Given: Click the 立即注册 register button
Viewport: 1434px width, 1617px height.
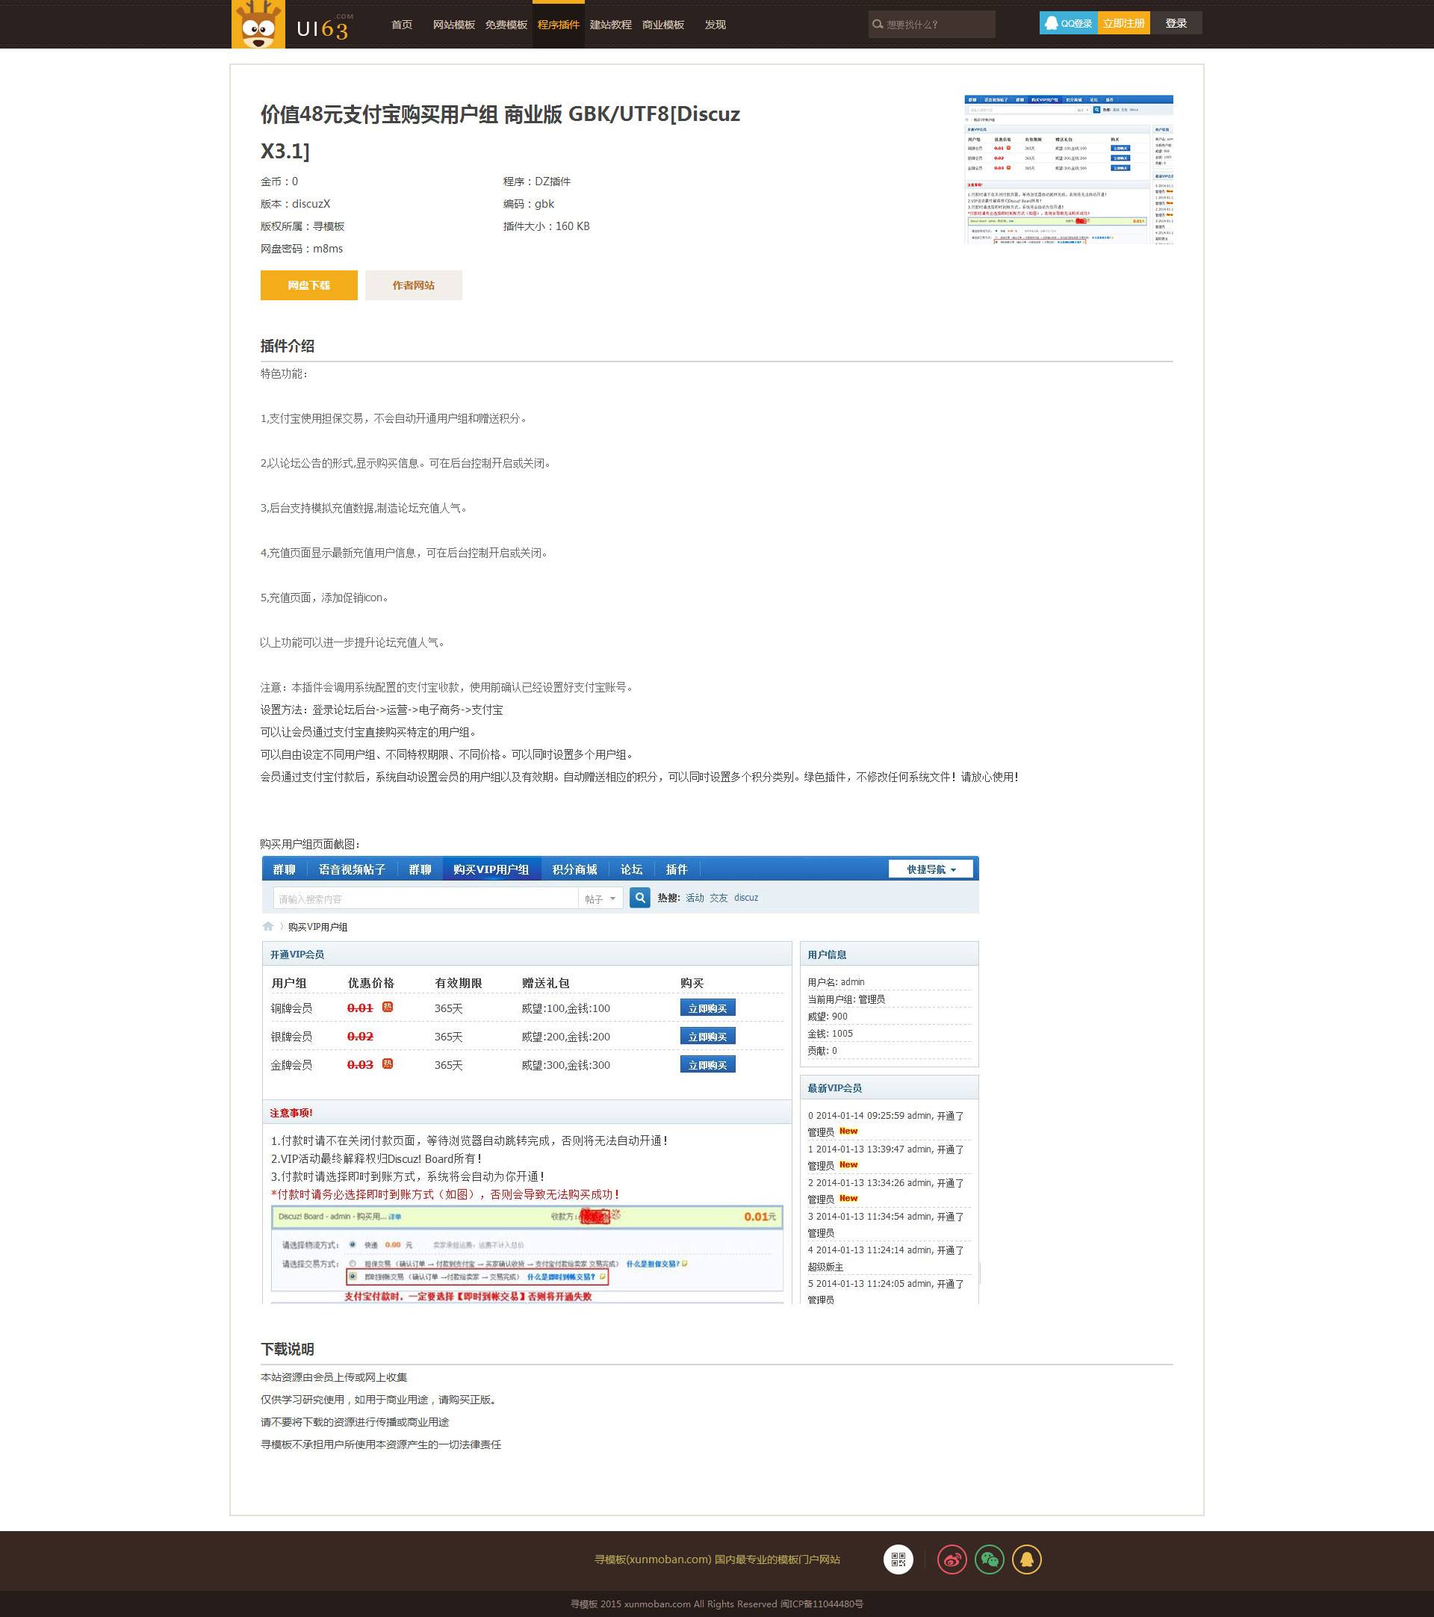Looking at the screenshot, I should click(x=1123, y=24).
